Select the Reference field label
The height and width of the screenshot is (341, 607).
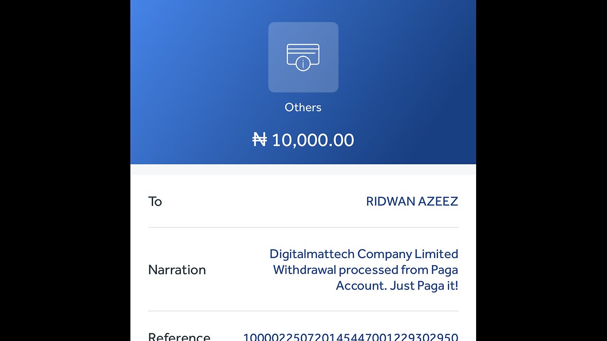click(x=179, y=337)
